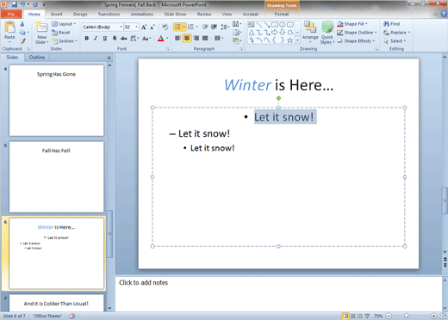Select the Isosceles Triangle shape
This screenshot has width=448, height=320.
(x=252, y=33)
